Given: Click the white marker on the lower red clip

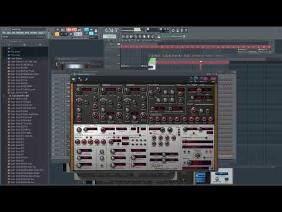Looking at the screenshot, I should point(201,62).
